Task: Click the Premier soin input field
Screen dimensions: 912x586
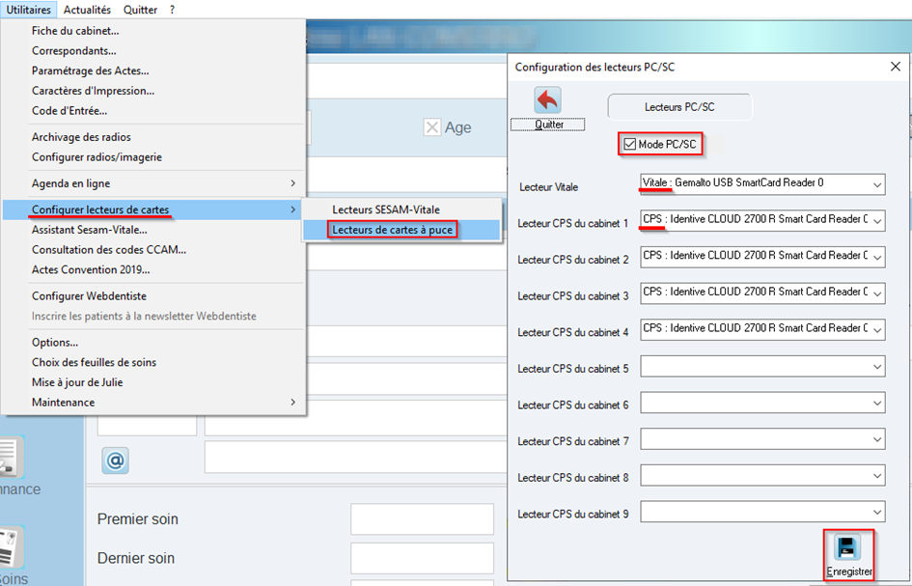Action: [422, 519]
